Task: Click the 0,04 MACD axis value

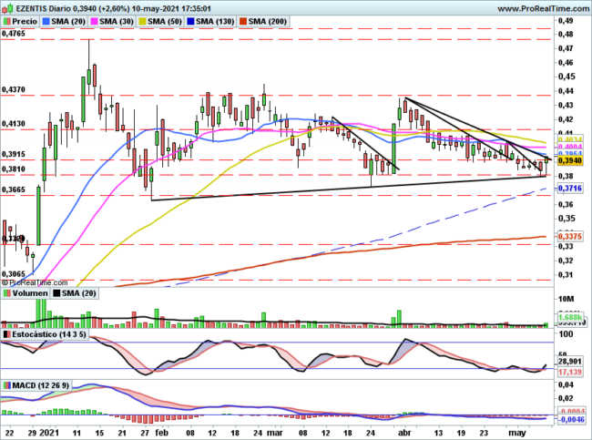Action: (x=566, y=384)
